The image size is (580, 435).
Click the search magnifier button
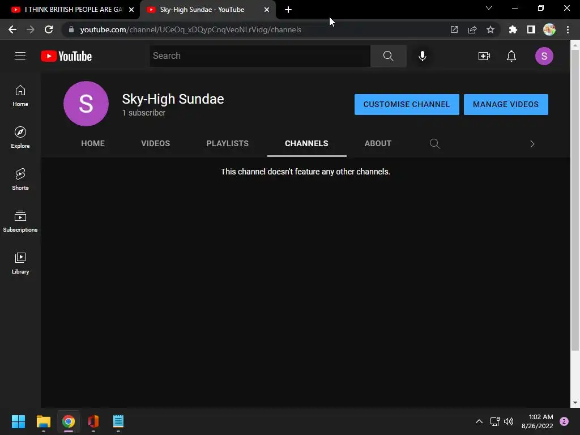click(x=388, y=56)
